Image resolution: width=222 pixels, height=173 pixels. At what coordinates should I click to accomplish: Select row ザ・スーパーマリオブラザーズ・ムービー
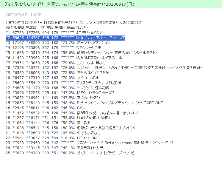click(x=72, y=153)
